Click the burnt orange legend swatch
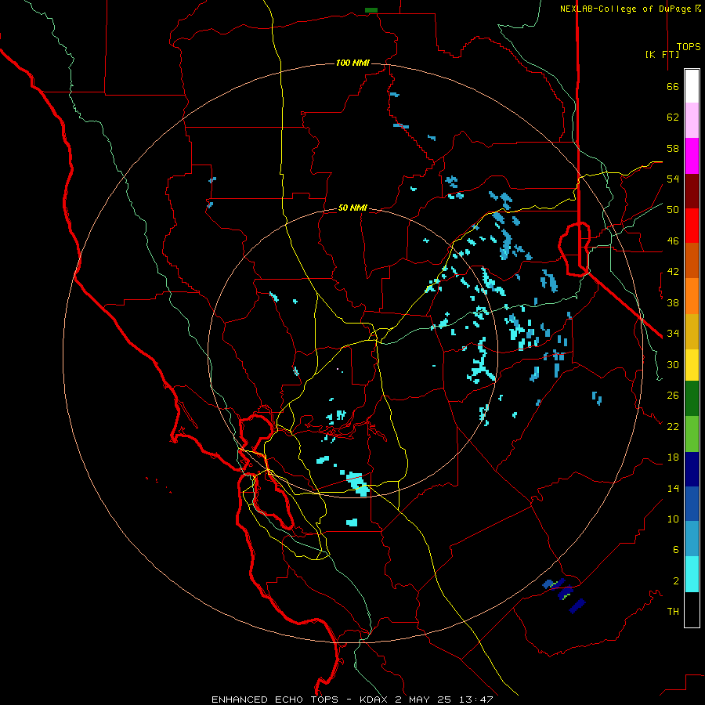 coord(692,261)
